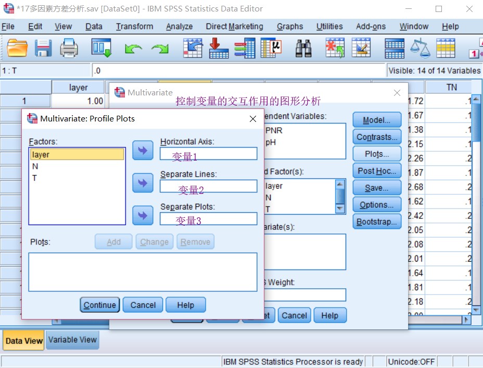Click the Go to variable icon
Image resolution: width=483 pixels, height=368 pixels.
point(219,48)
